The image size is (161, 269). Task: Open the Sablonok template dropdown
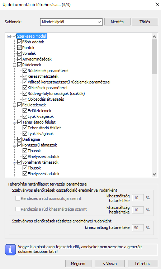(x=71, y=22)
